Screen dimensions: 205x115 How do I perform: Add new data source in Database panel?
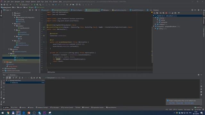tap(154, 13)
